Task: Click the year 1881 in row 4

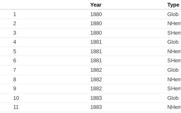Action: coord(96,42)
